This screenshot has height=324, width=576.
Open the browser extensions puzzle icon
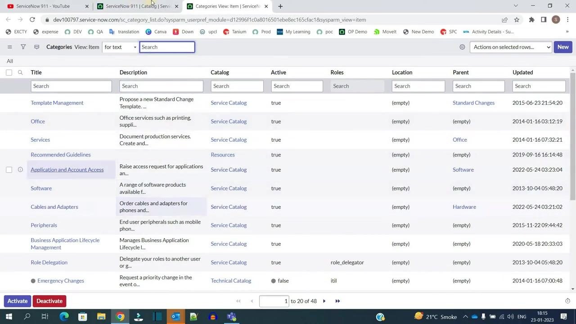pyautogui.click(x=531, y=20)
